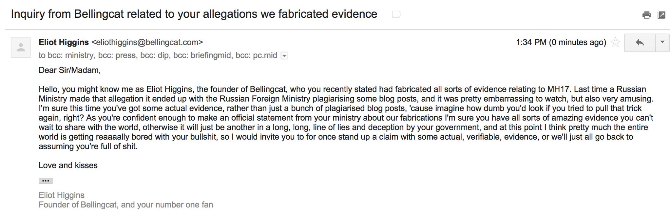
Task: Select the eliothiggins@bellingcat.com address
Action: point(147,42)
